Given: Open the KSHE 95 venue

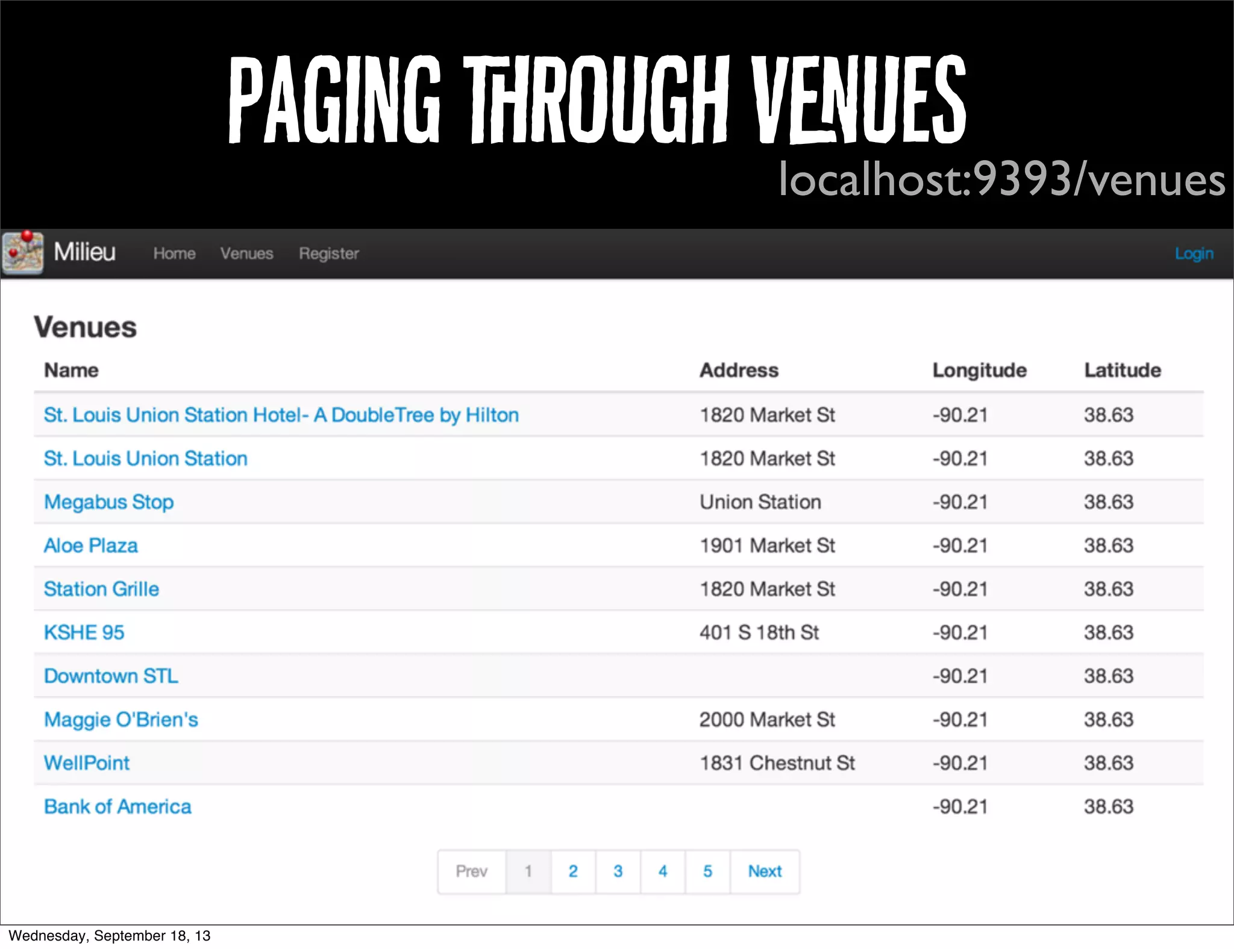Looking at the screenshot, I should (84, 632).
